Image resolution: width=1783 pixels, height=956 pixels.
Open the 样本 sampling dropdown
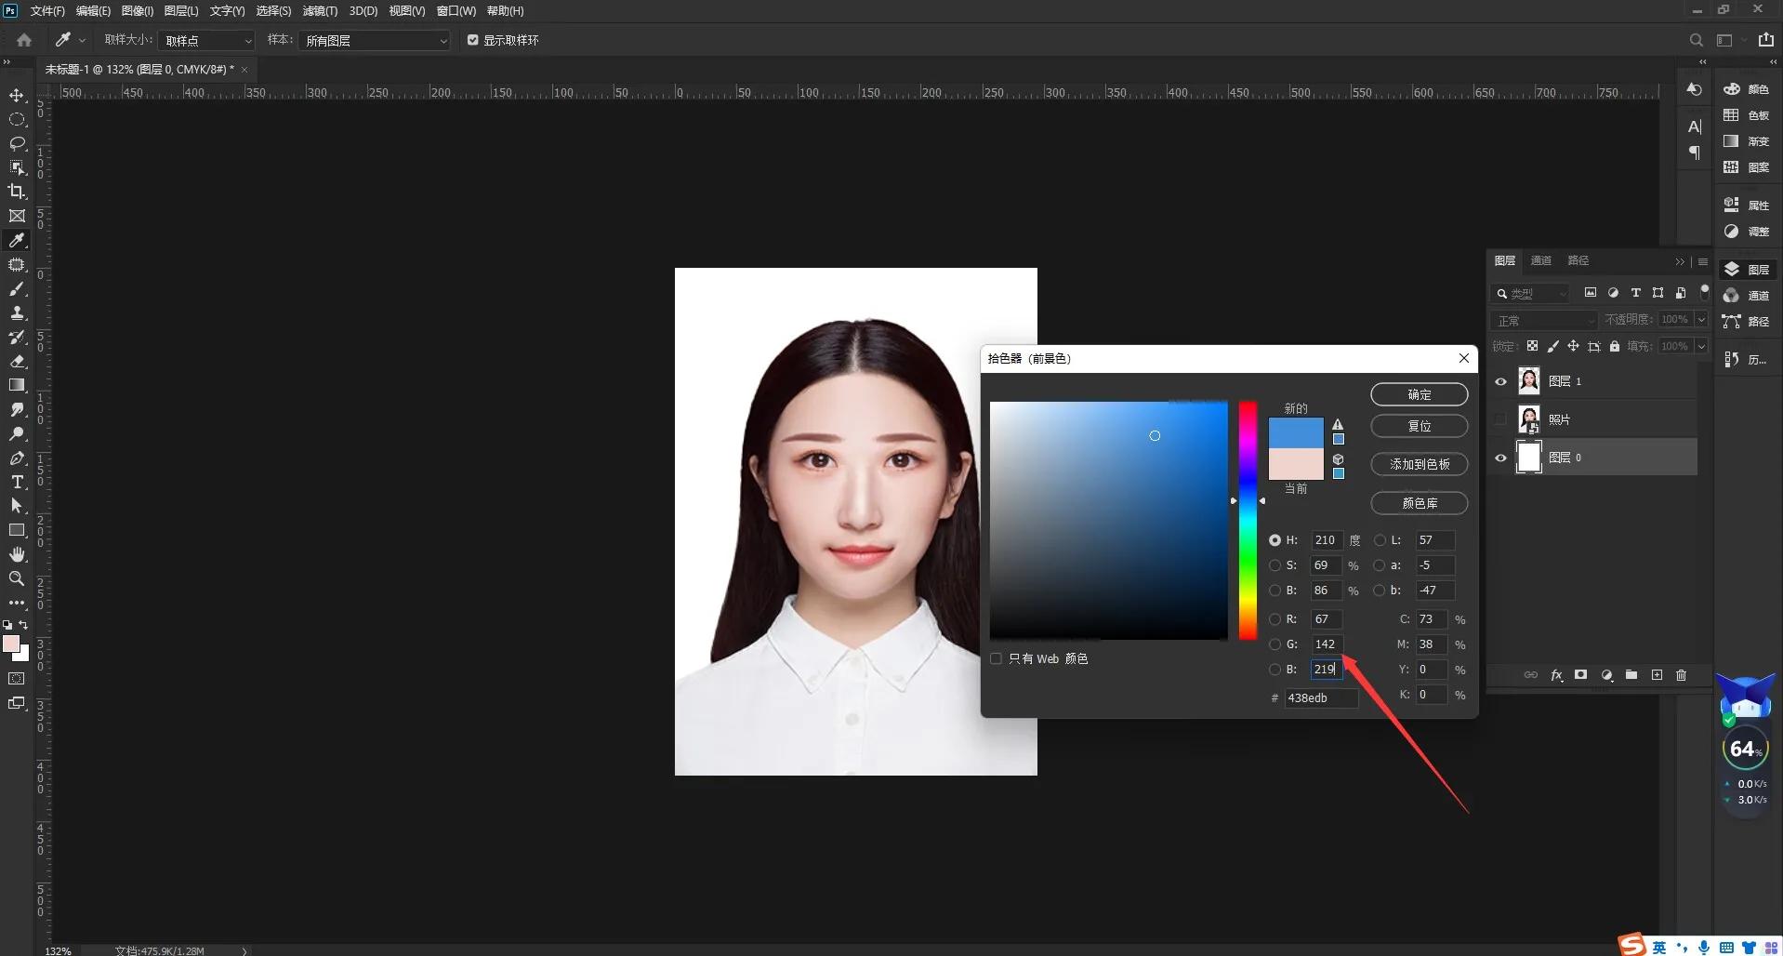point(375,40)
